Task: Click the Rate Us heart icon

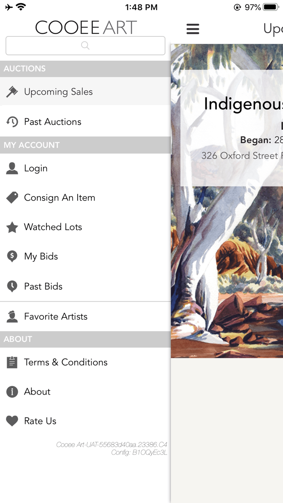Action: [x=12, y=421]
